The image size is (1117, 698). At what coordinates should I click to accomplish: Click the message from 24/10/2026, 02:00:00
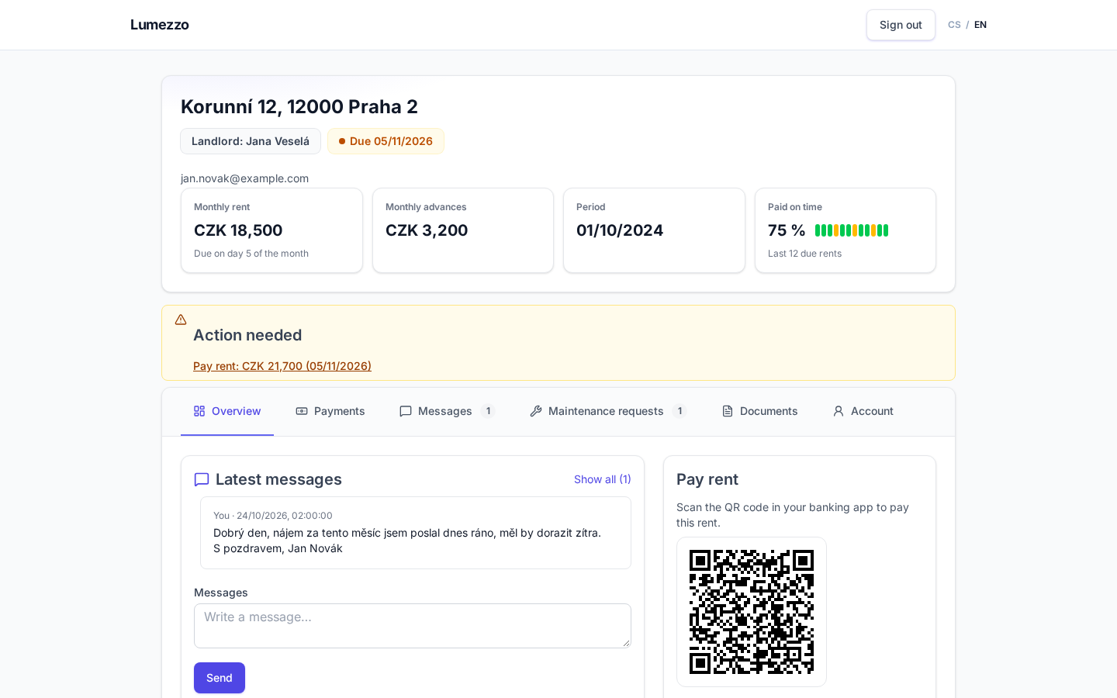point(416,533)
